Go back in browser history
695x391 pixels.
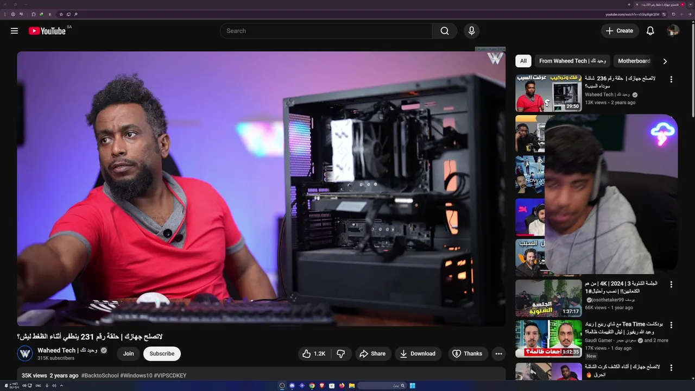pyautogui.click(x=690, y=14)
